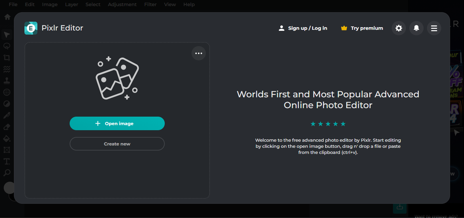The image size is (464, 218).
Task: Select the Lasso selection tool
Action: [7, 46]
